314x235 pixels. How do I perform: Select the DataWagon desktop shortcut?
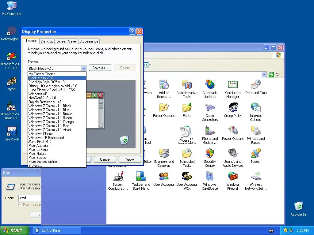10,34
